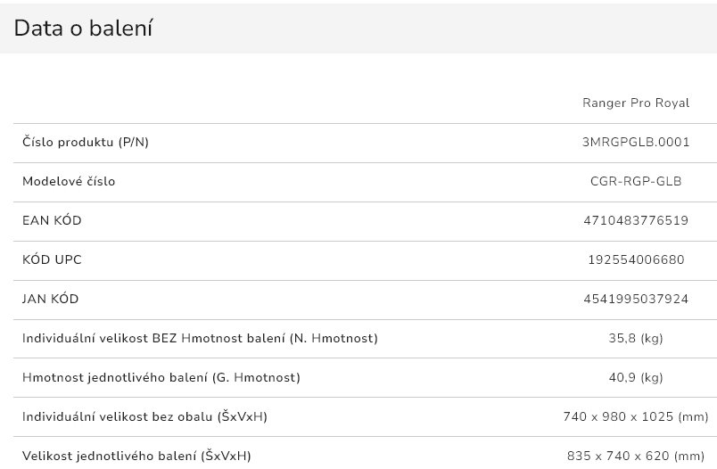
Task: Select the "Číslo produktu (P/N)" row label
Action: (86, 142)
